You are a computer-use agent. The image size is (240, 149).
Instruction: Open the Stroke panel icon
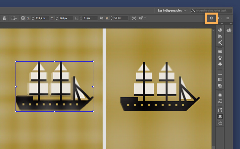(220, 74)
